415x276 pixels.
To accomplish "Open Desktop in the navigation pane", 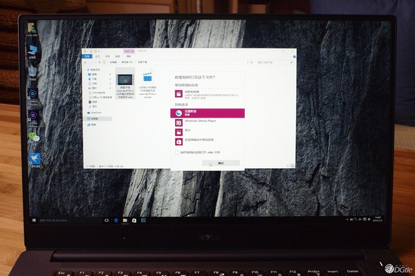I will [93, 74].
